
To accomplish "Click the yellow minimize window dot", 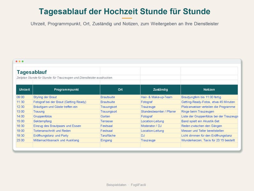I will (x=20, y=61).
